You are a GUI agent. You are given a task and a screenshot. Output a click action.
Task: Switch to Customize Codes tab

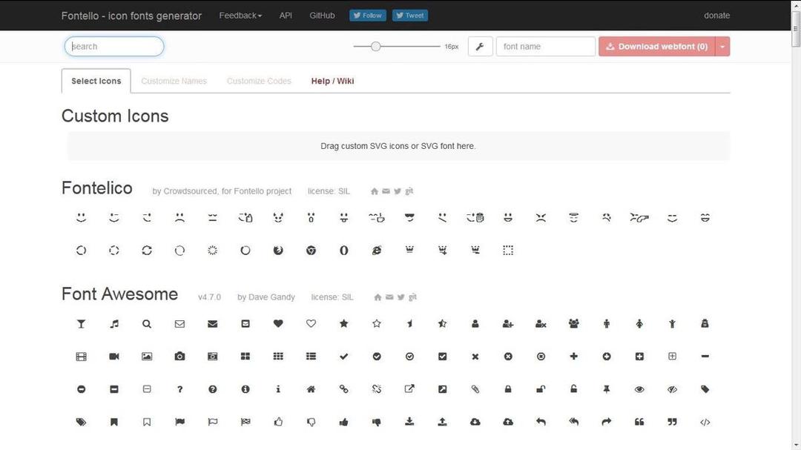(x=259, y=82)
